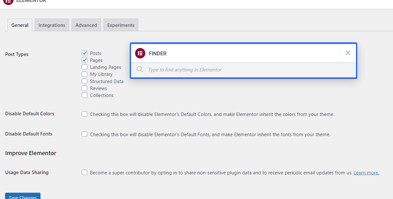Click the Disable Default Fonts label

click(x=29, y=134)
